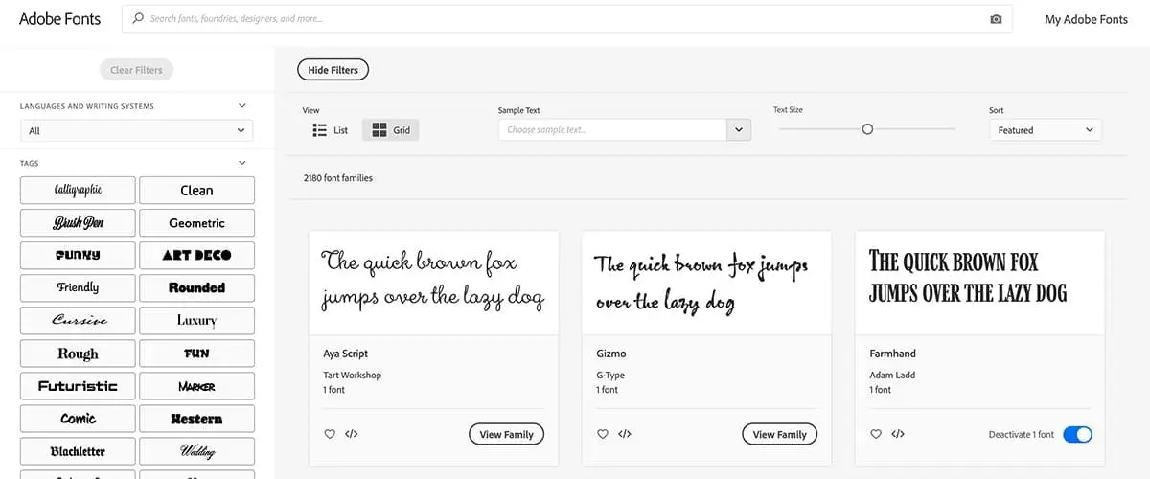Toggle Farmhand font activation switch

tap(1077, 434)
